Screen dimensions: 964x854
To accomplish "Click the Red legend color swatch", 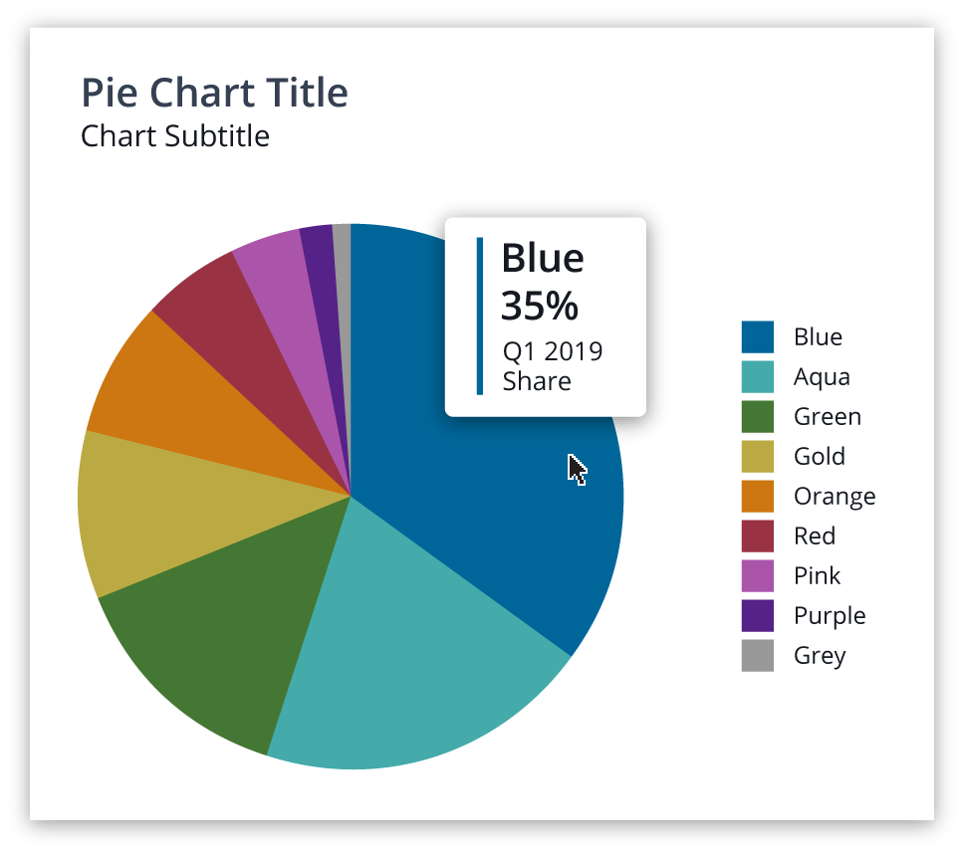I will pyautogui.click(x=757, y=535).
